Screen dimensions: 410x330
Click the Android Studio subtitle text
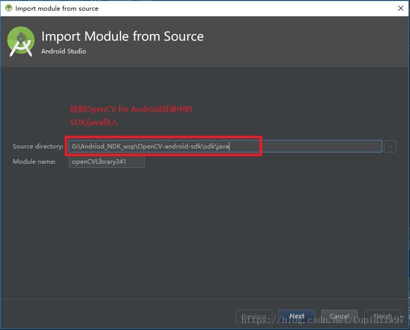coord(64,51)
